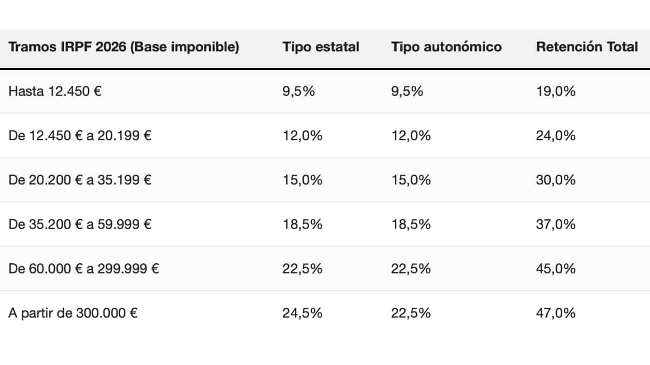Image resolution: width=650 pixels, height=365 pixels.
Task: Select the "De 12.450 € a 20.199 €" bracket
Action: point(80,136)
